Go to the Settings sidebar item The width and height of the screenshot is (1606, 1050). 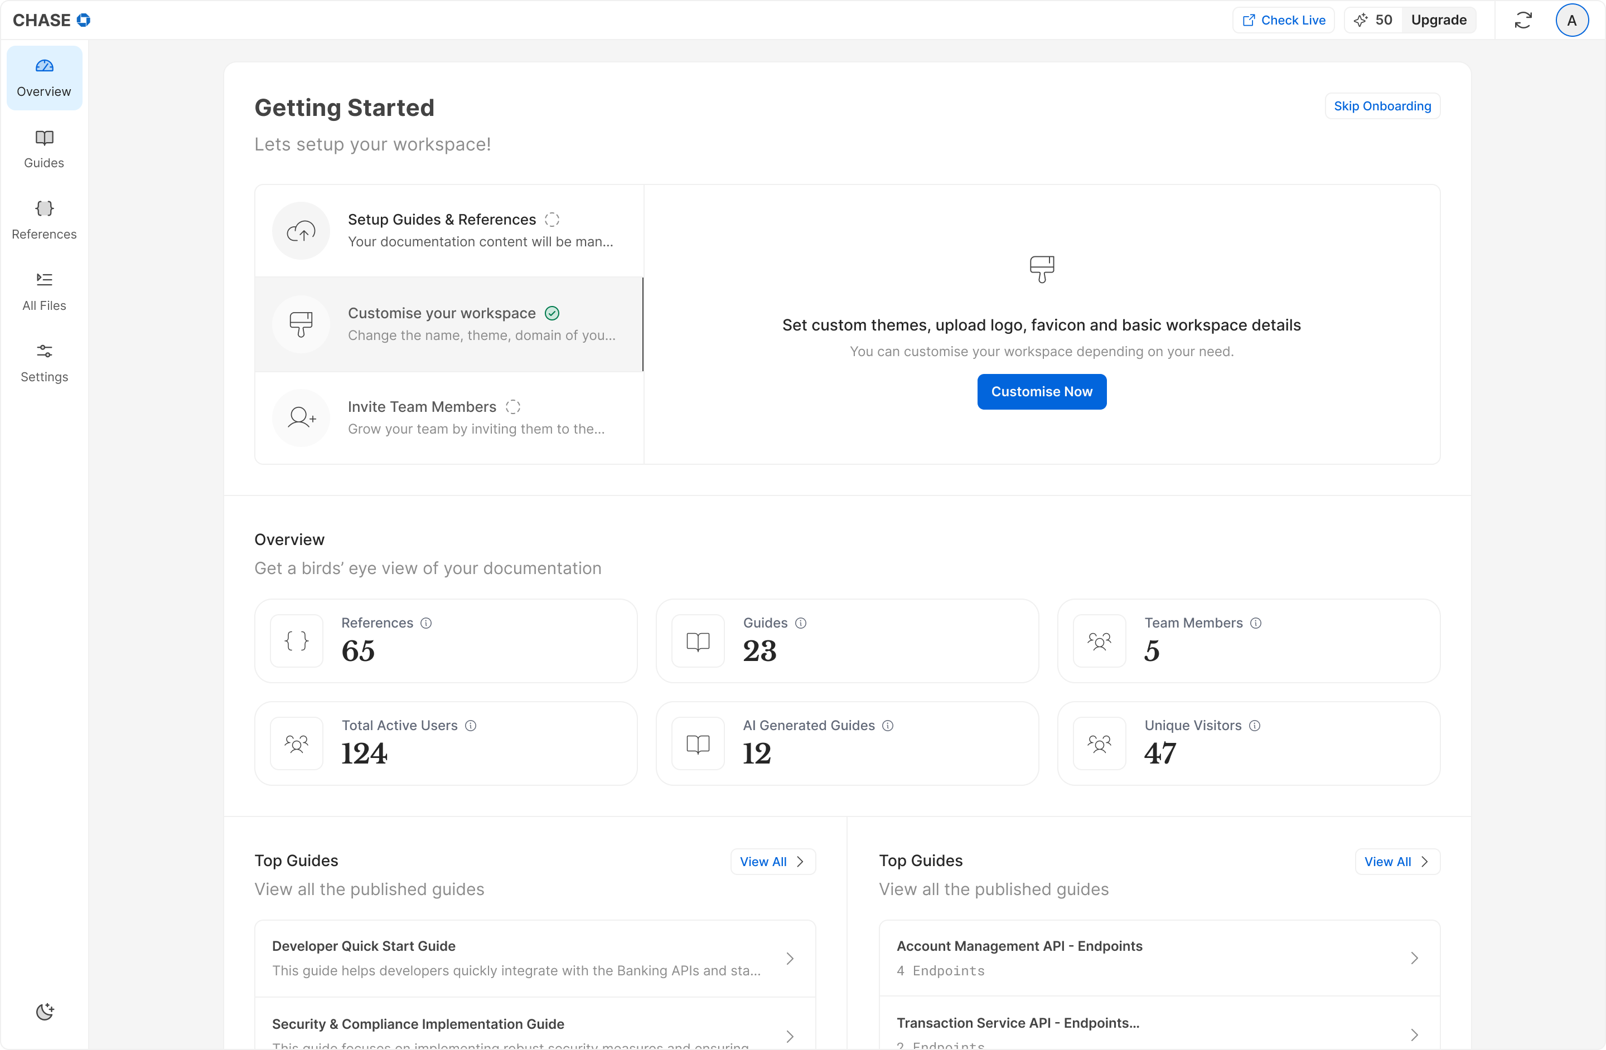(x=44, y=363)
